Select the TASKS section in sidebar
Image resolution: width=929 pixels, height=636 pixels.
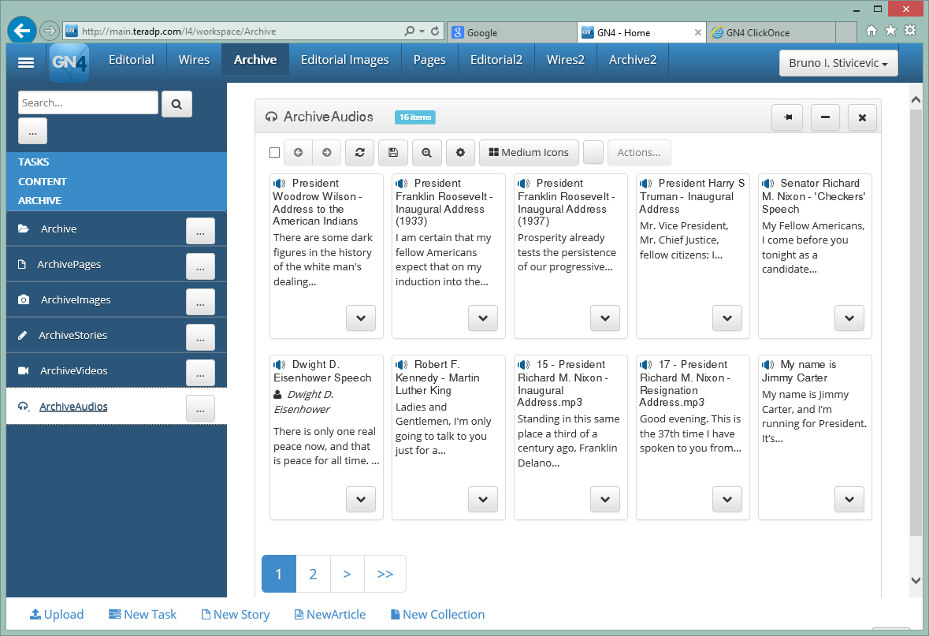(x=34, y=162)
